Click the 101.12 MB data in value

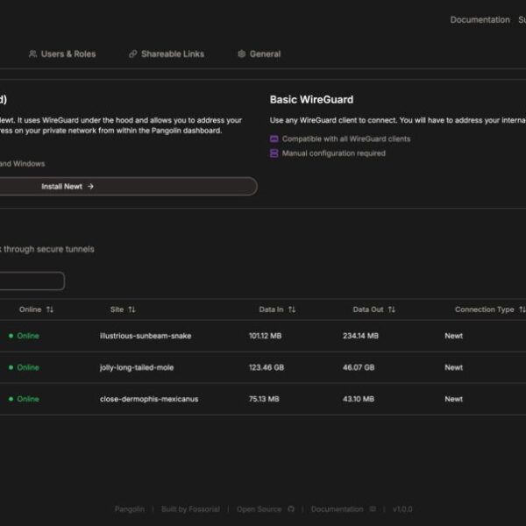pyautogui.click(x=265, y=336)
